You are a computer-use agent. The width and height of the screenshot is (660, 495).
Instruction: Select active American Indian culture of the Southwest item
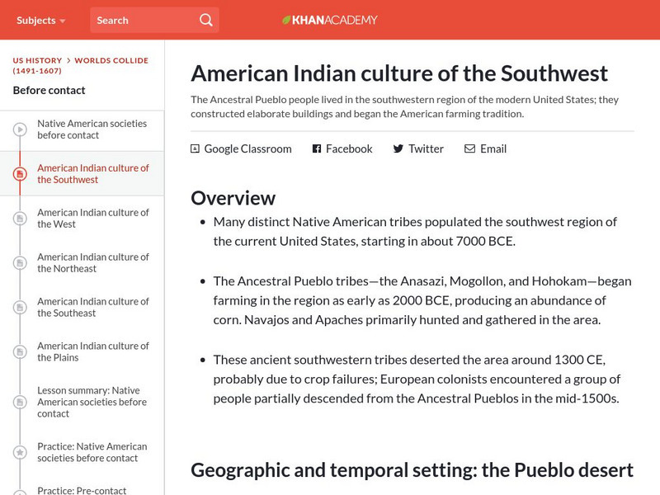point(92,174)
